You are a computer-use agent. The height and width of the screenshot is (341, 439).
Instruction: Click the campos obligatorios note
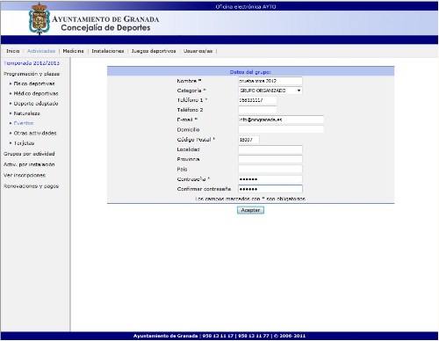click(x=250, y=199)
